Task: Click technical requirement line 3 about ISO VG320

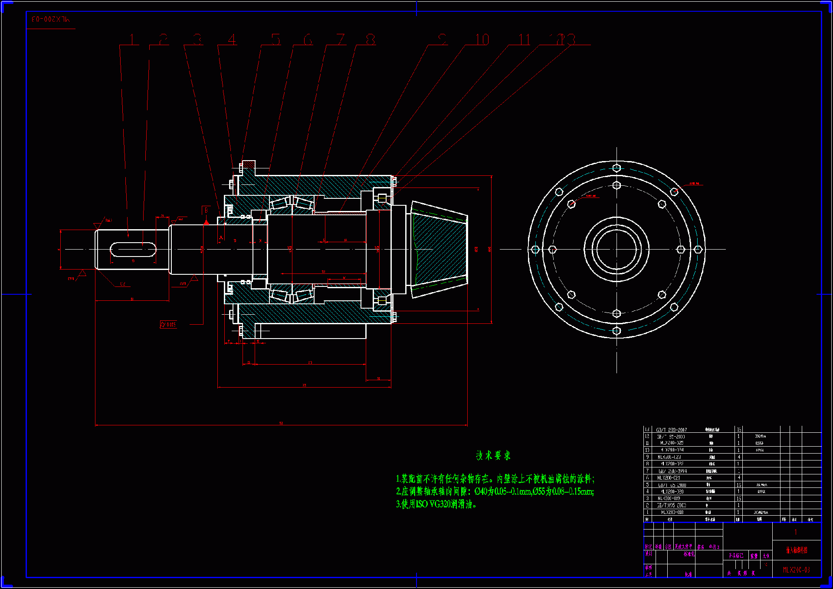Action: click(436, 504)
